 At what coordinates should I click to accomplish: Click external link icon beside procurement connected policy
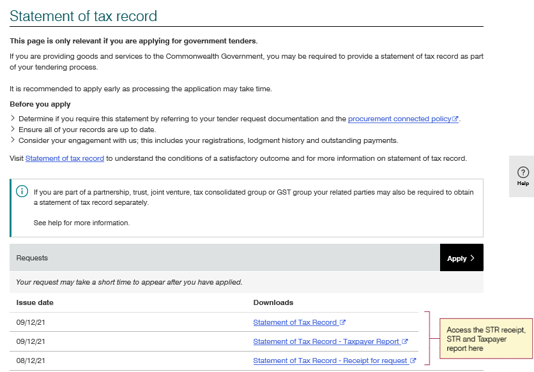[x=455, y=118]
